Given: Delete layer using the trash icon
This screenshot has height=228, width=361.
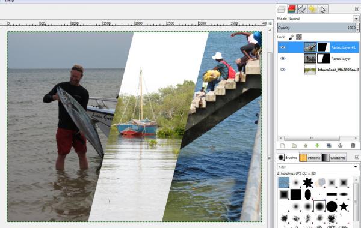Looking at the screenshot, I should tap(353, 146).
